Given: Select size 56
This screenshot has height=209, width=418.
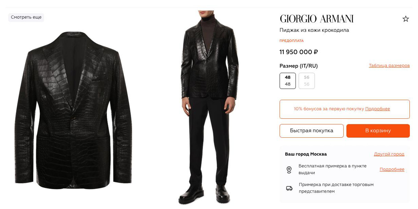Looking at the screenshot, I should (x=307, y=81).
